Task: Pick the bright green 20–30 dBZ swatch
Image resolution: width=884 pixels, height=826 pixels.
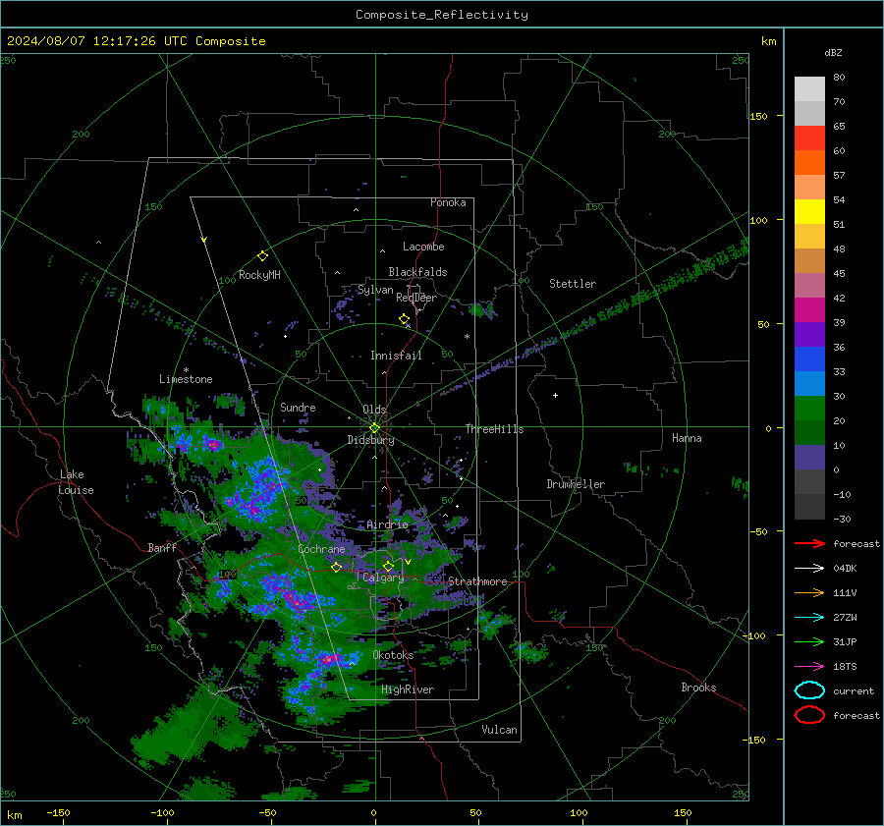Action: click(809, 409)
